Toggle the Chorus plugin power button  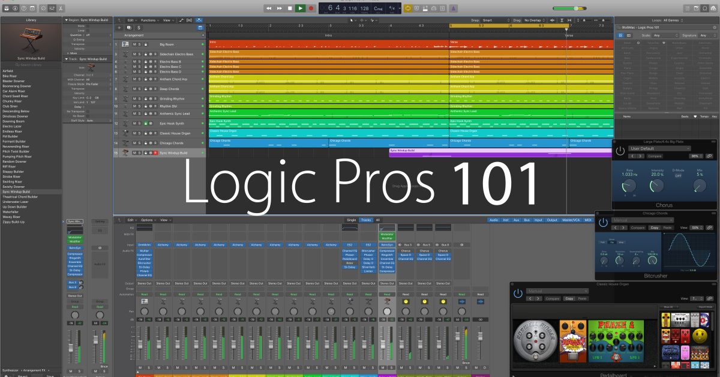(620, 149)
